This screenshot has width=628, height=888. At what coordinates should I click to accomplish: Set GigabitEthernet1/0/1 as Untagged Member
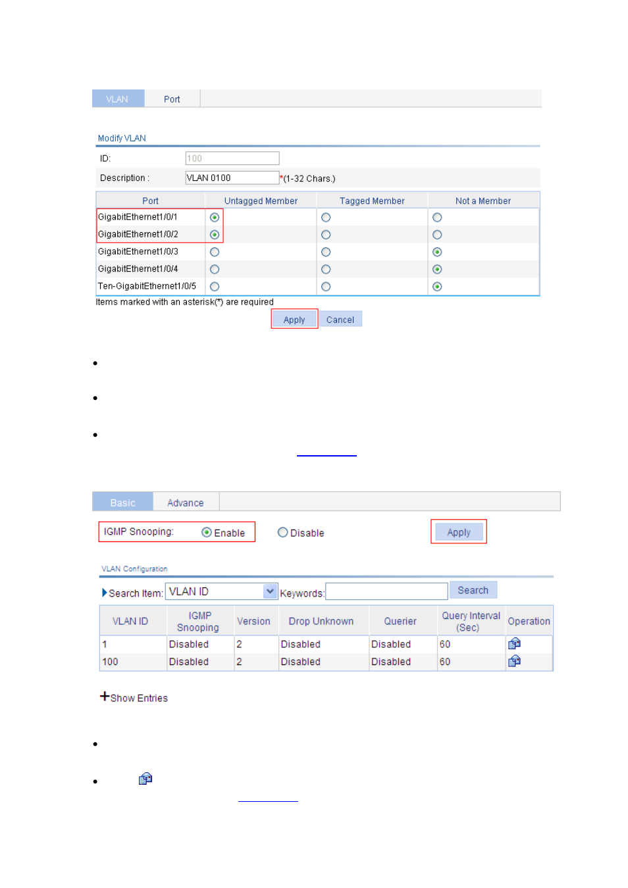[x=215, y=217]
